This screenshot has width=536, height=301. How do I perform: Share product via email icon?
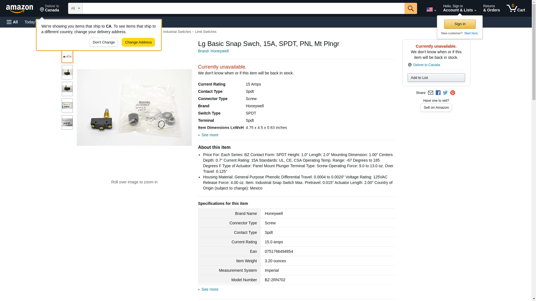pos(430,93)
